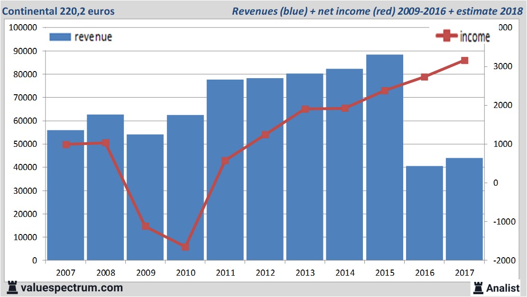This screenshot has width=527, height=297.
Task: Select the 2012 revenue bar
Action: coord(265,169)
